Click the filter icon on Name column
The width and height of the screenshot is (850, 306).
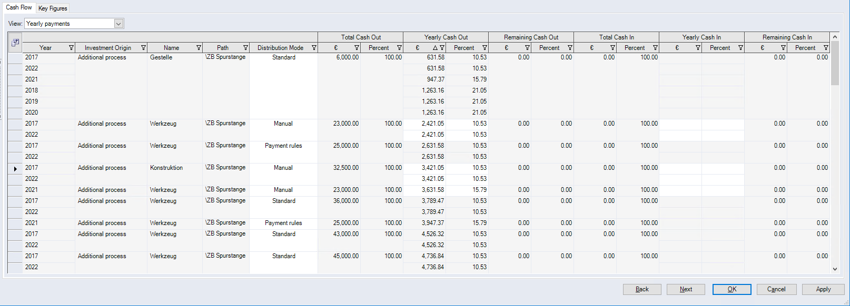(199, 48)
